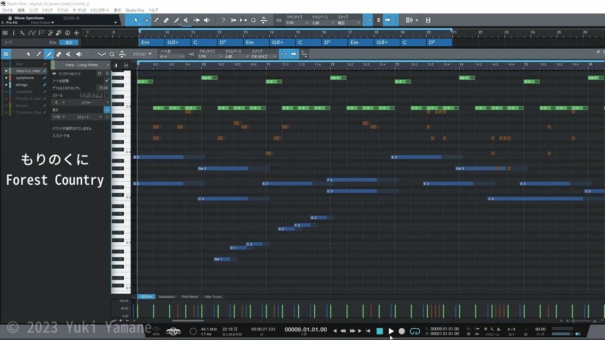Click the wrench icon above the Chord track
The width and height of the screenshot is (605, 340).
click(22, 33)
